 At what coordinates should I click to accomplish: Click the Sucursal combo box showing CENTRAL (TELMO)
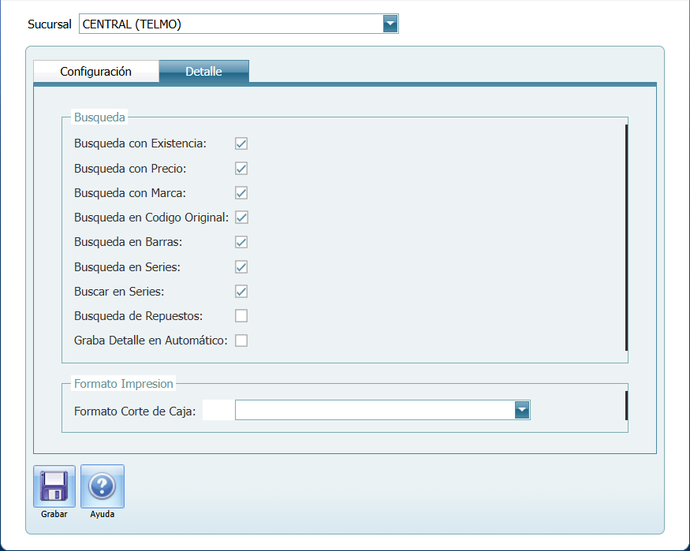(x=230, y=24)
